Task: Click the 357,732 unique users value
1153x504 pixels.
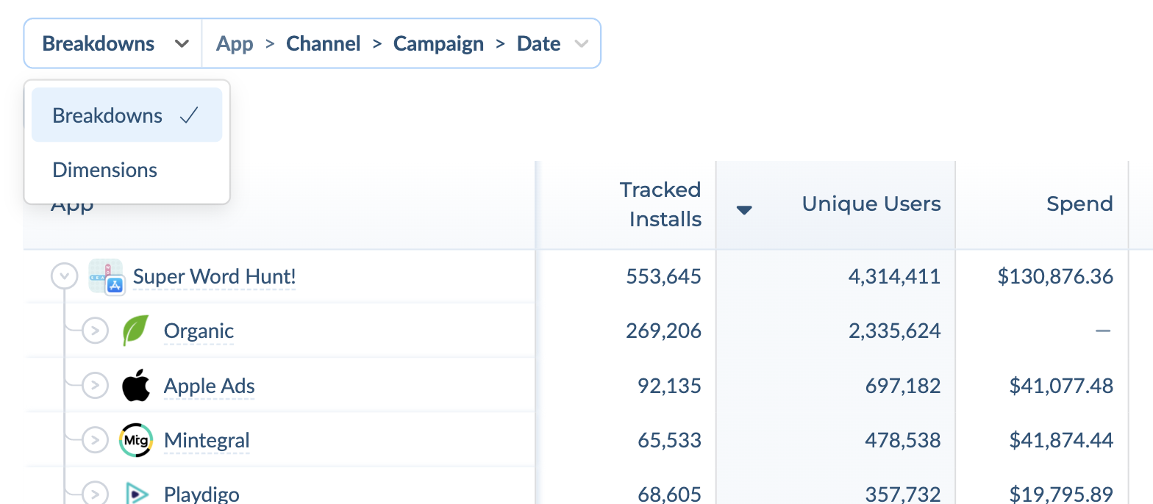Action: pyautogui.click(x=903, y=494)
